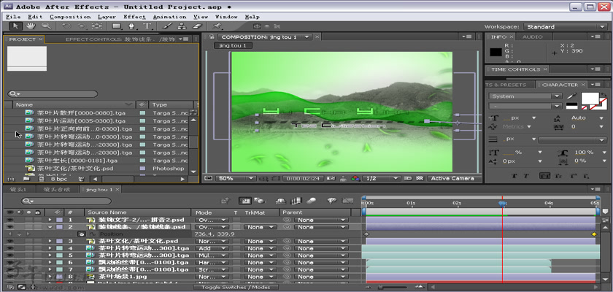Select the Rectangle mask tool
Image resolution: width=613 pixels, height=292 pixels.
point(116,26)
